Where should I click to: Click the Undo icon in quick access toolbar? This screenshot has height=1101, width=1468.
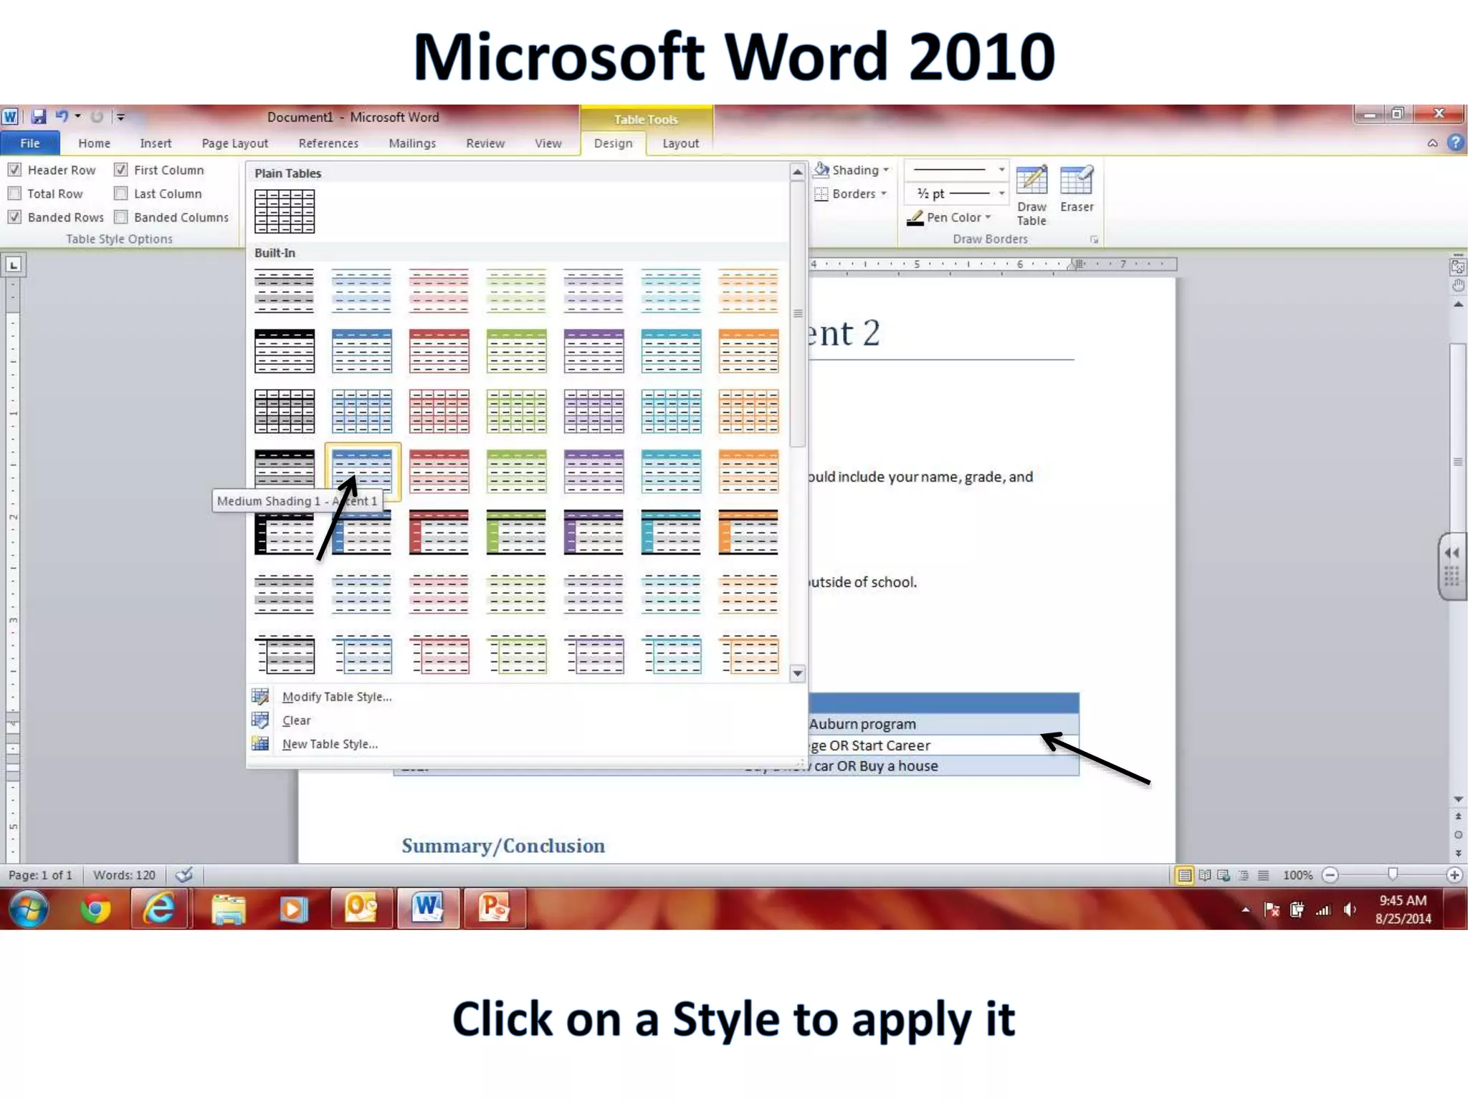coord(62,116)
